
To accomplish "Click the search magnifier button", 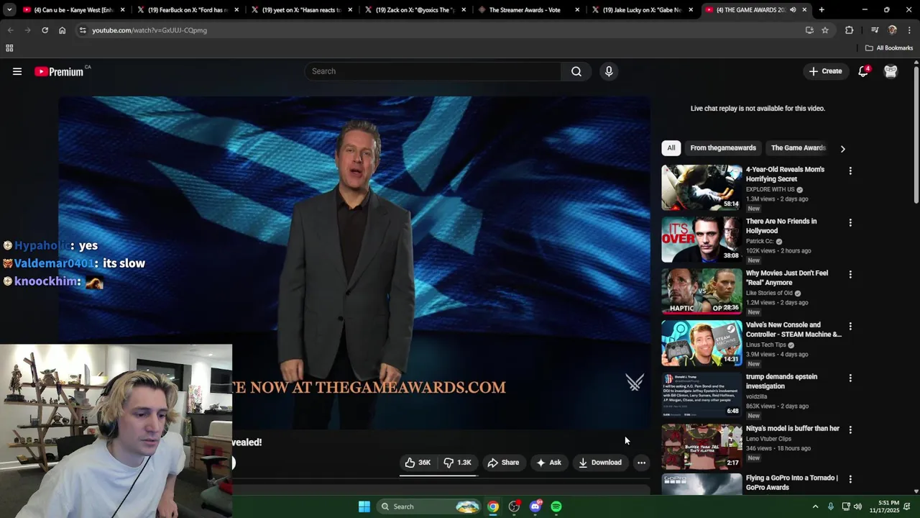I will coord(576,71).
